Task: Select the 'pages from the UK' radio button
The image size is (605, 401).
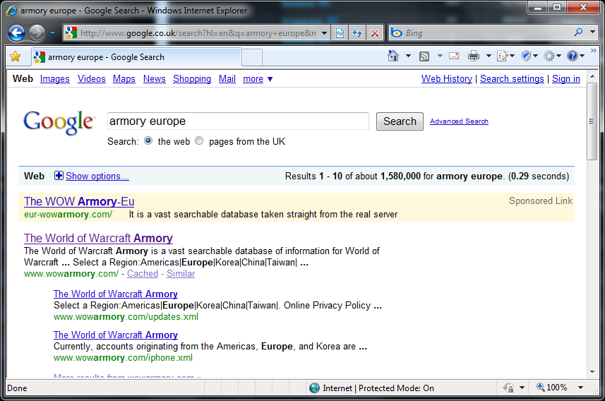Action: [x=199, y=141]
